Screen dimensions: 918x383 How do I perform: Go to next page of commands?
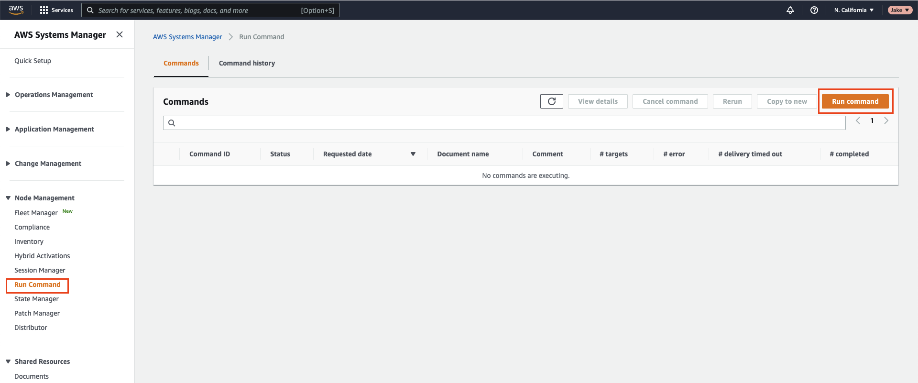pos(886,120)
